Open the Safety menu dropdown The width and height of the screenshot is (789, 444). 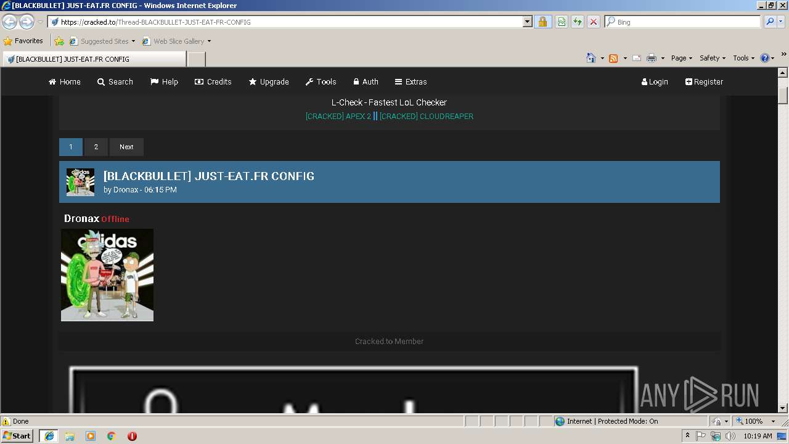tap(713, 58)
